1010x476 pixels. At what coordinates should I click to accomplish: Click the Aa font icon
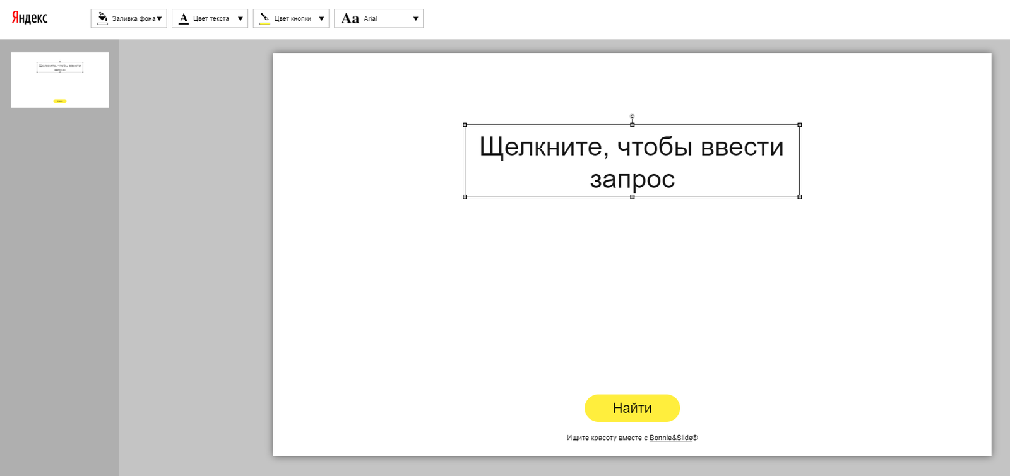click(350, 18)
